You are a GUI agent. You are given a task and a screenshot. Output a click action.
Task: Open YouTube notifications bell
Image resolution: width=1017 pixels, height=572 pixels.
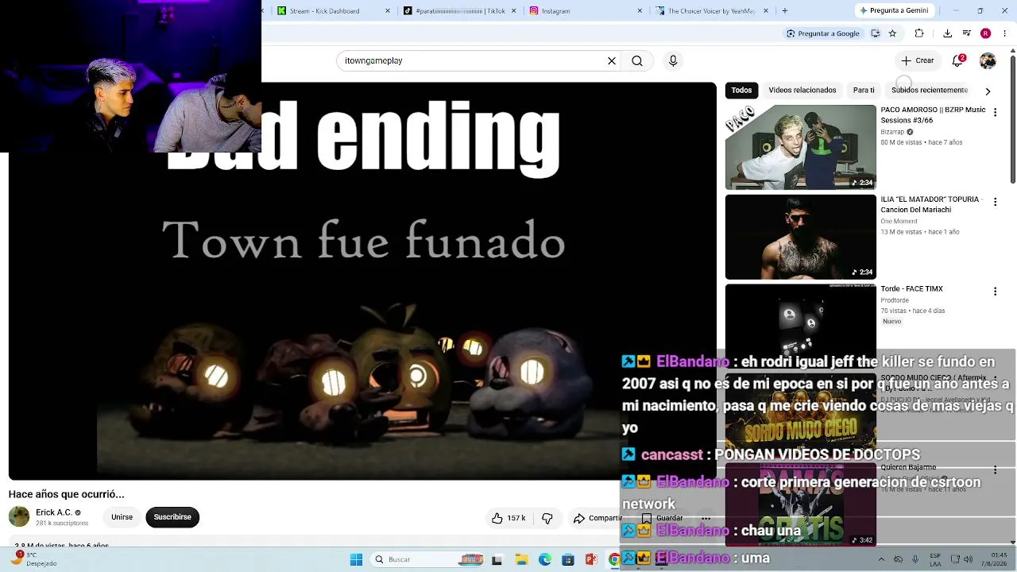tap(958, 60)
